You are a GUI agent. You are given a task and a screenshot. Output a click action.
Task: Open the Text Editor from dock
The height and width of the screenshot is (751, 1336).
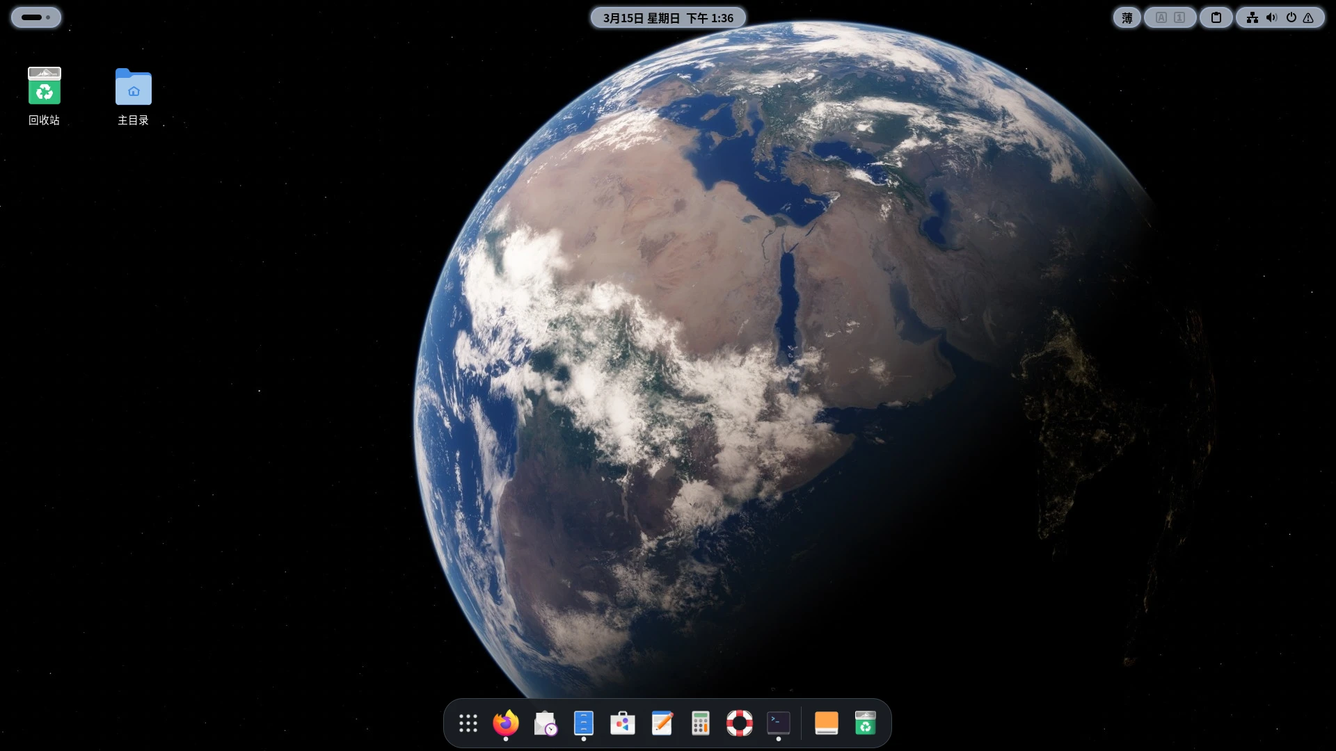[662, 723]
